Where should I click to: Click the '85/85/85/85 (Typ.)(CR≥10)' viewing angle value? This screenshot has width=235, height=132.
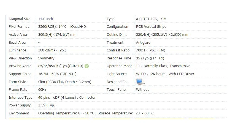(x=61, y=66)
